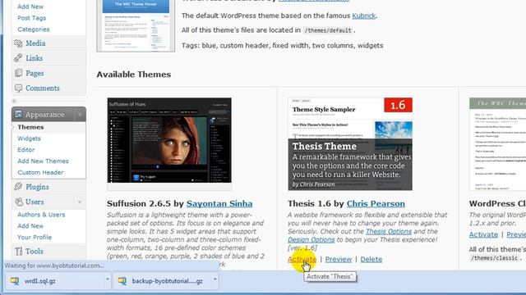Click the Media menu icon
Viewport: 526px width, 295px height.
pos(18,43)
